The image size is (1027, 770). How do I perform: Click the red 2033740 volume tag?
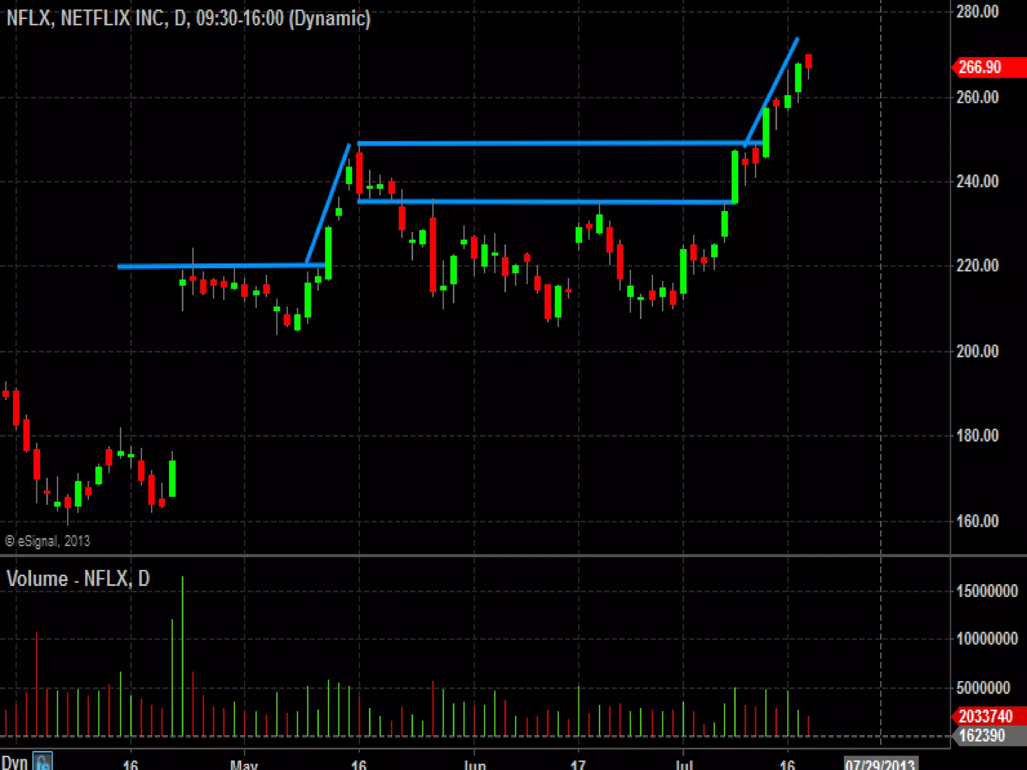986,716
